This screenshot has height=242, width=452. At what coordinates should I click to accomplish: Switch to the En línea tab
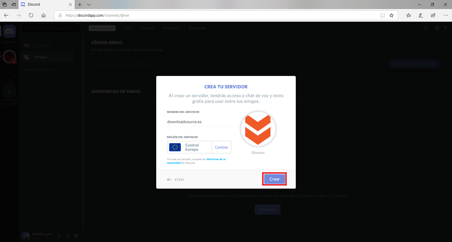[148, 28]
